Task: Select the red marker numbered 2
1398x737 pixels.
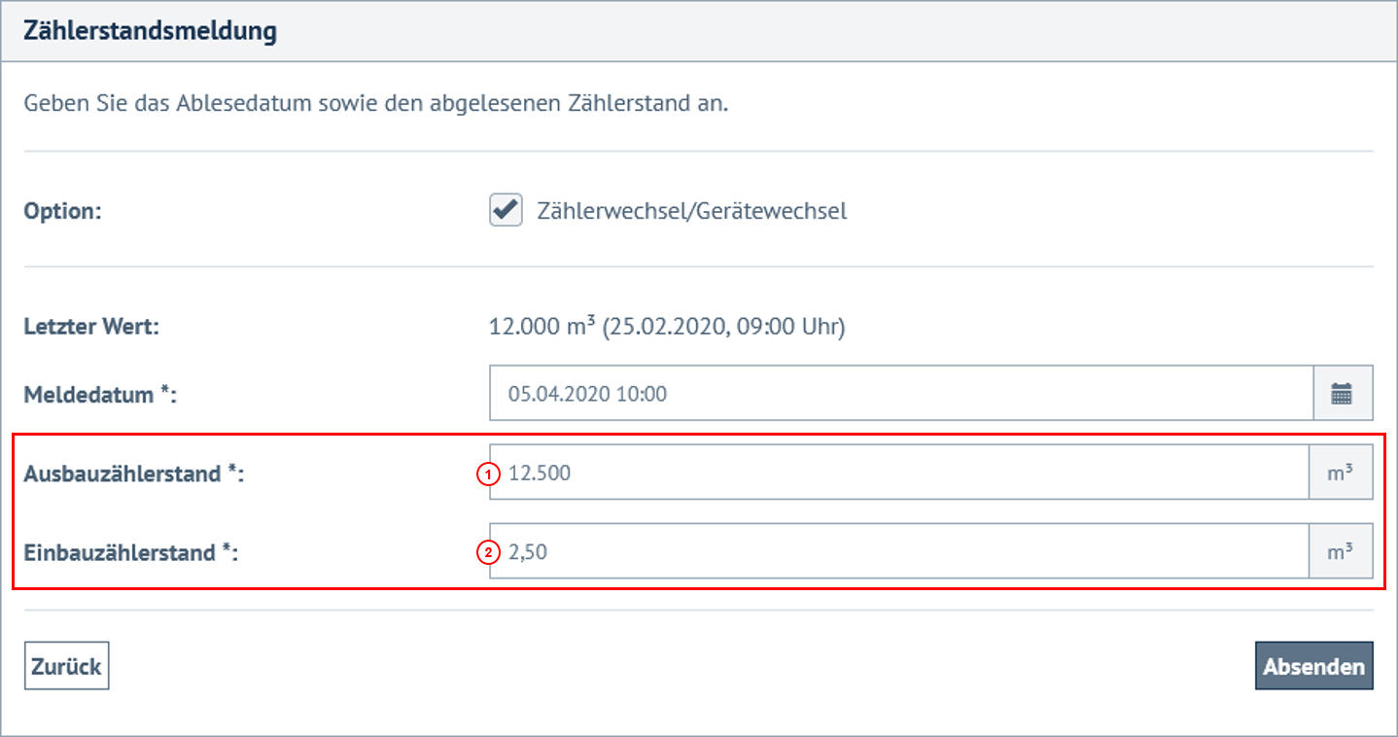Action: tap(487, 550)
